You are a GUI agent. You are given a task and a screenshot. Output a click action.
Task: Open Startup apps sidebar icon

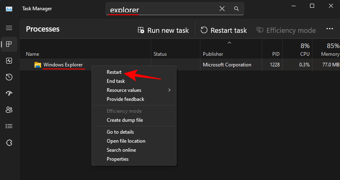pos(9,93)
